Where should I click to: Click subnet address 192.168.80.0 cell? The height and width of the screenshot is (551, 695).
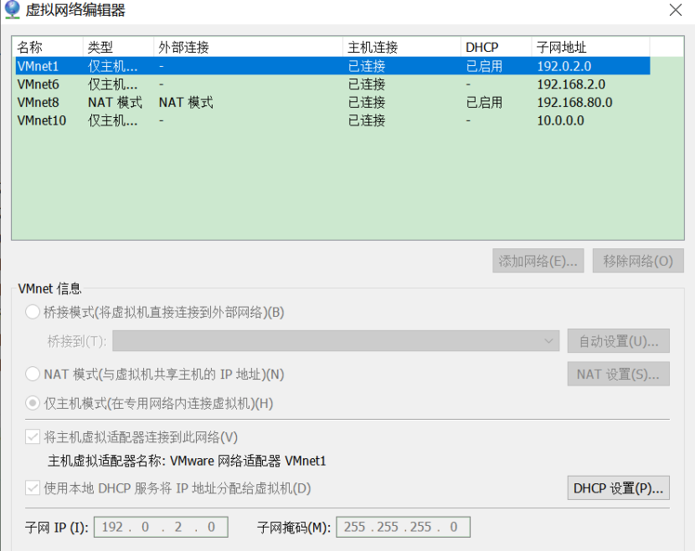coord(574,102)
